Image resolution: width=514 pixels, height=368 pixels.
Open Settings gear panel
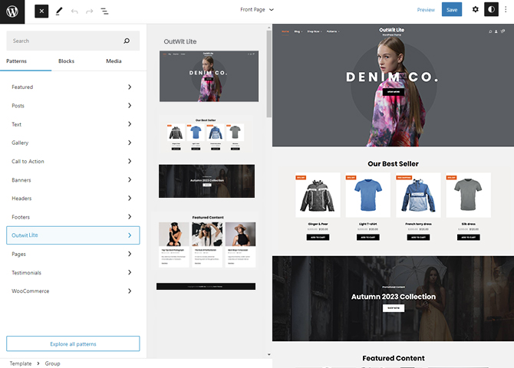pos(475,10)
